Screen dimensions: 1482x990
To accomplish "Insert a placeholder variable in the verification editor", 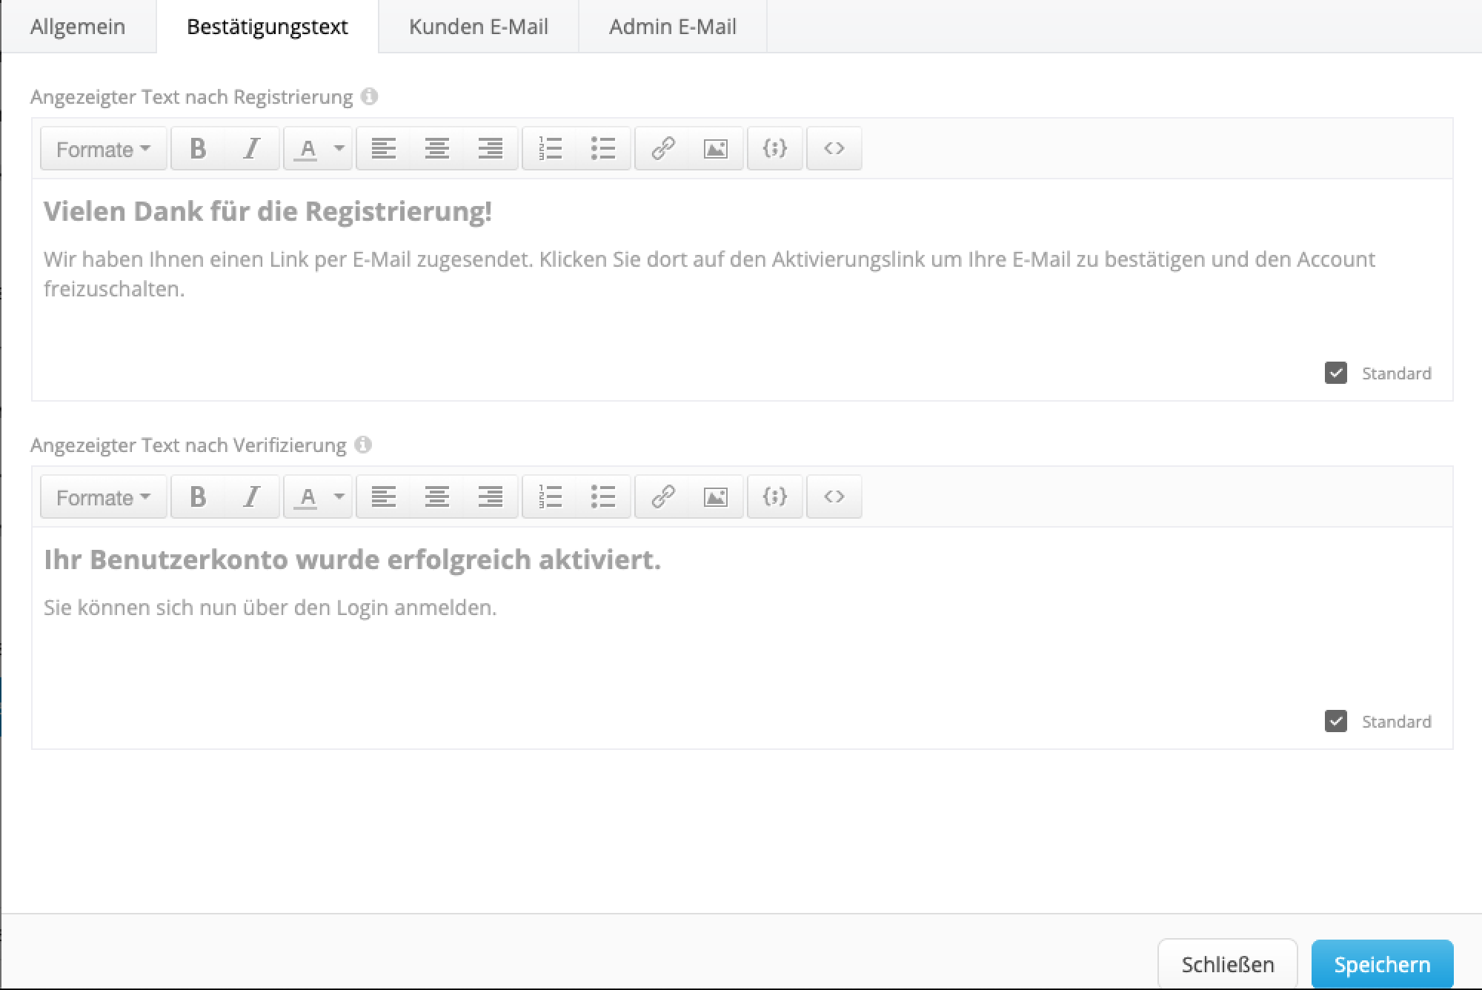I will (x=774, y=496).
